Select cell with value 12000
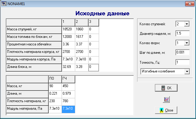 [68, 38]
